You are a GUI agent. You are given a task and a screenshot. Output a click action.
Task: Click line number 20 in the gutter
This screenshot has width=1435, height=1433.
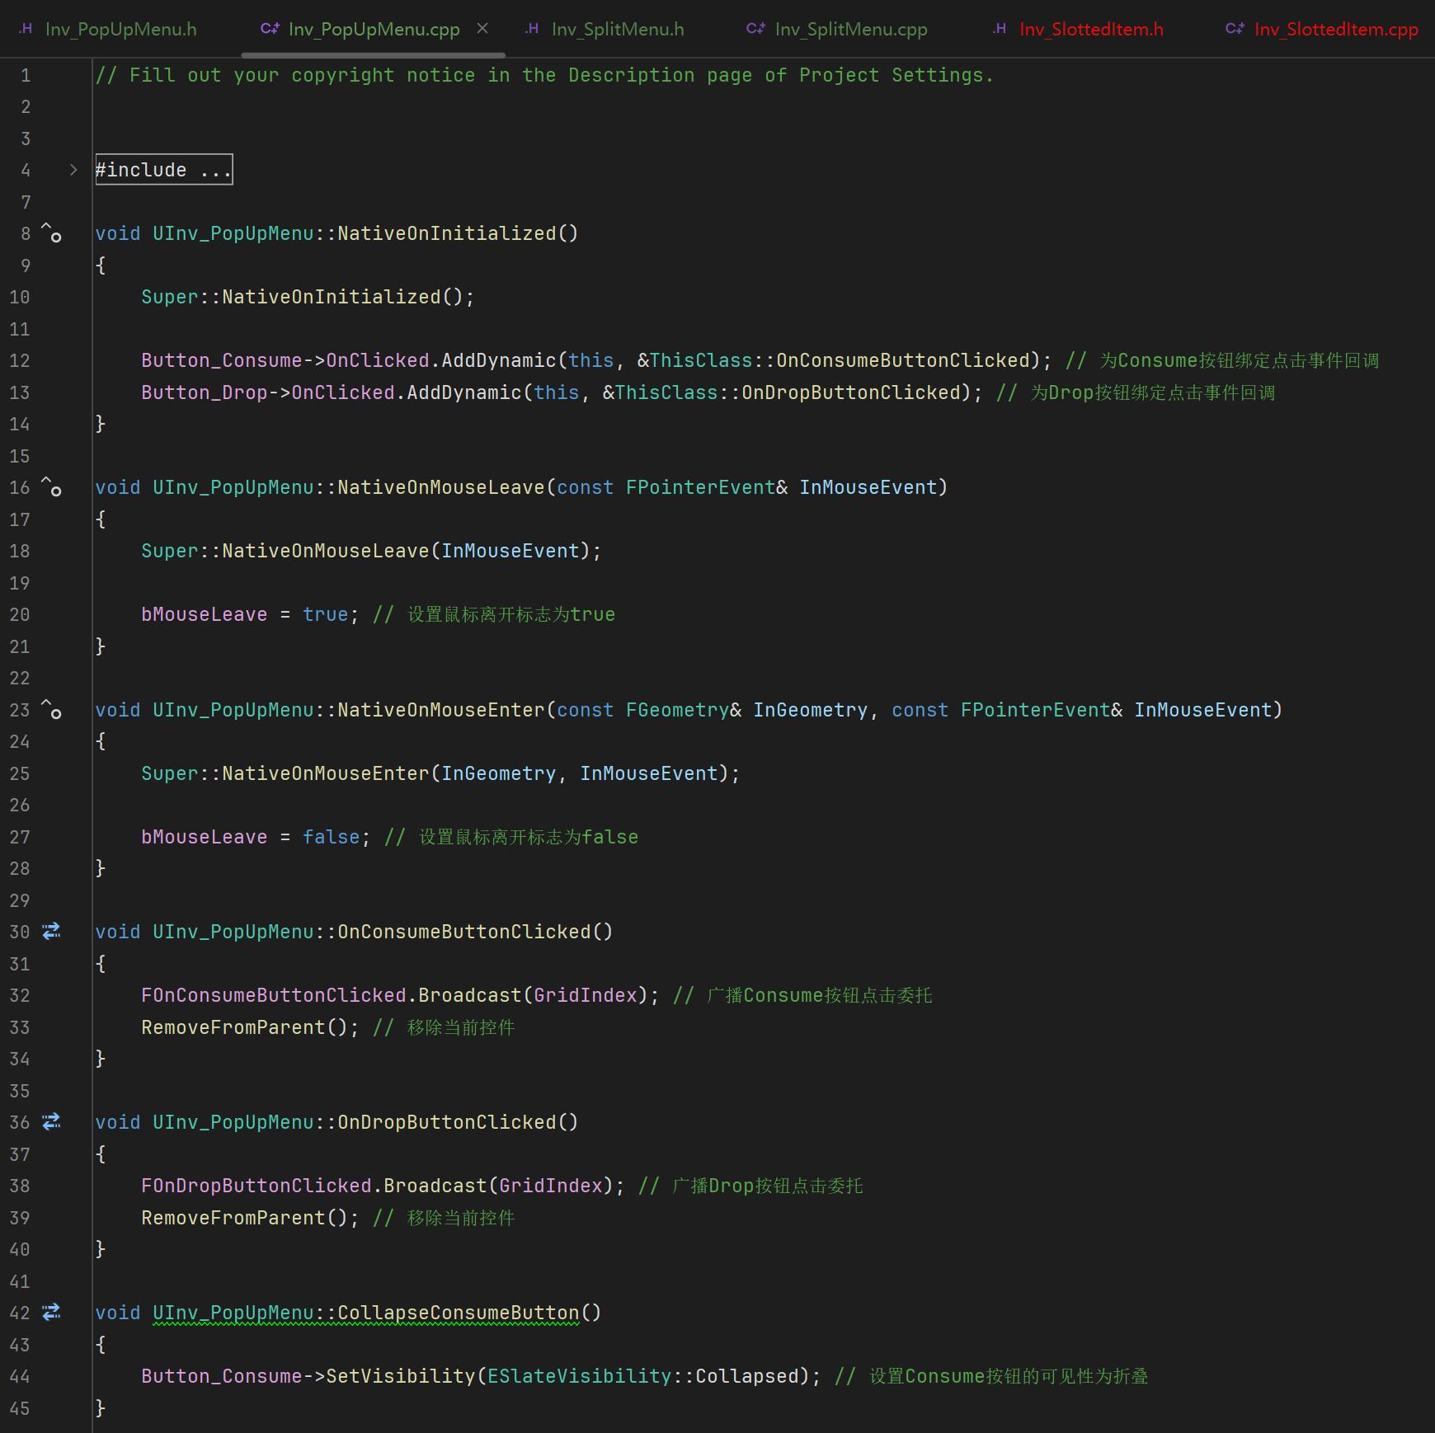pyautogui.click(x=20, y=614)
